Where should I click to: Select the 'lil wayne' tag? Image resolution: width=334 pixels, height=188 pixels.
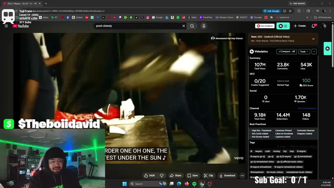coord(301,151)
